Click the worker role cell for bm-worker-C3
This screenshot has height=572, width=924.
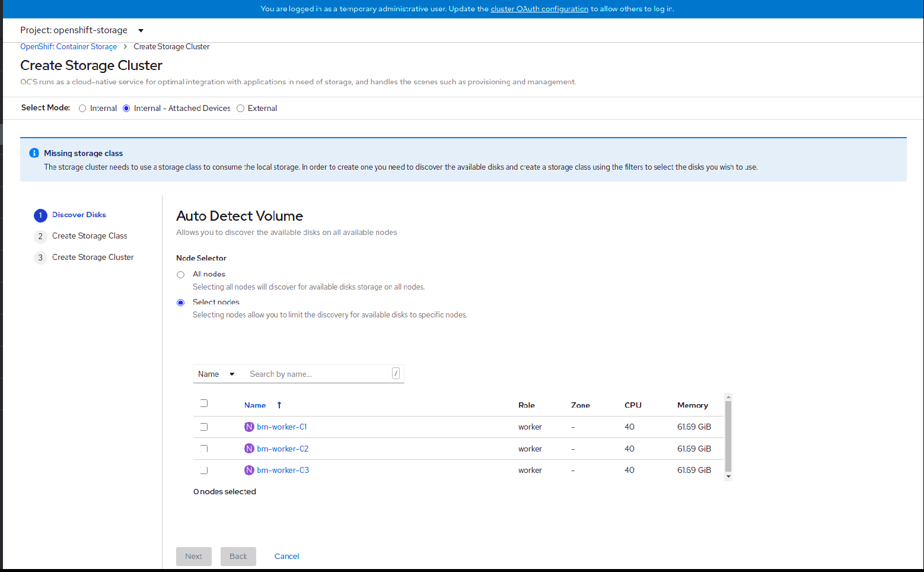pos(530,470)
